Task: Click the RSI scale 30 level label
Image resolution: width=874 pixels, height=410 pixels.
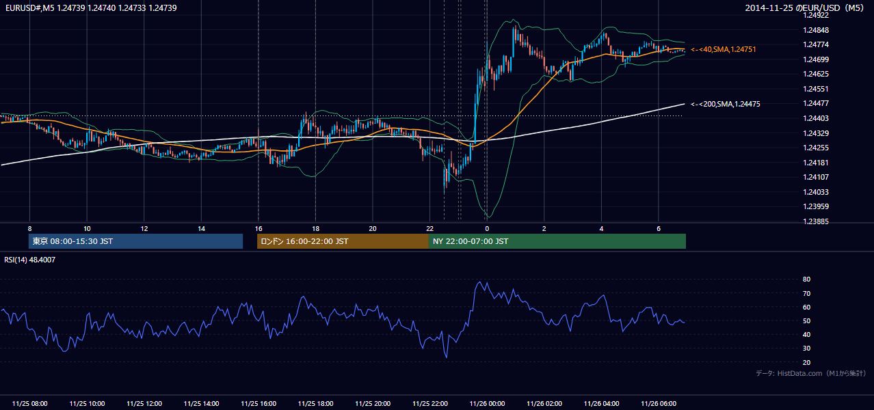Action: 807,348
